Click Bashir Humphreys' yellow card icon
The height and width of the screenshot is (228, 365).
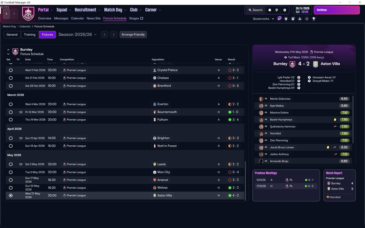point(335,120)
